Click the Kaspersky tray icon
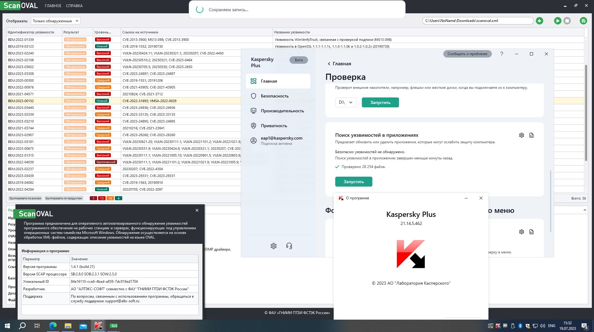Viewport: 594px width, 332px height. [498, 326]
